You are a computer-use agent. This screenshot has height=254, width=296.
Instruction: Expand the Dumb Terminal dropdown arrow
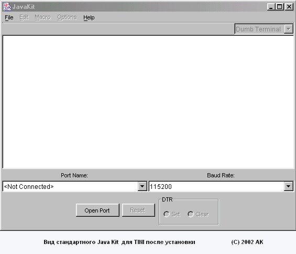[x=289, y=29]
